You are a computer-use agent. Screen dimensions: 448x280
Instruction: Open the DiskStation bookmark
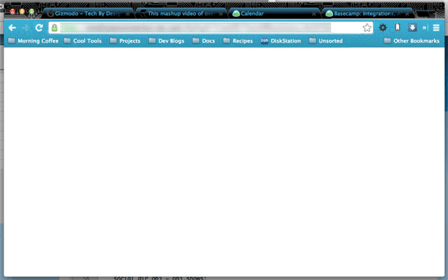pyautogui.click(x=281, y=41)
